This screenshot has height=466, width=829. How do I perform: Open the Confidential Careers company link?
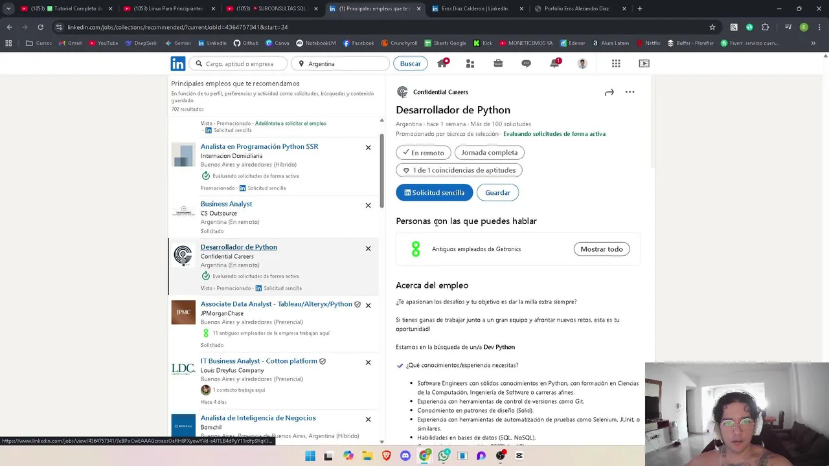440,92
